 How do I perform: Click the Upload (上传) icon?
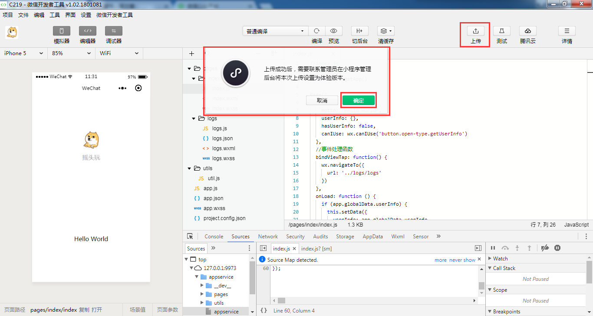(475, 31)
